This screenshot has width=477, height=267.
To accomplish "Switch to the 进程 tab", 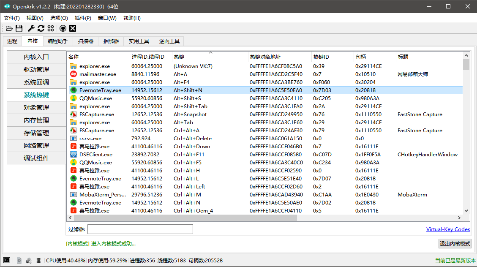I will point(12,41).
